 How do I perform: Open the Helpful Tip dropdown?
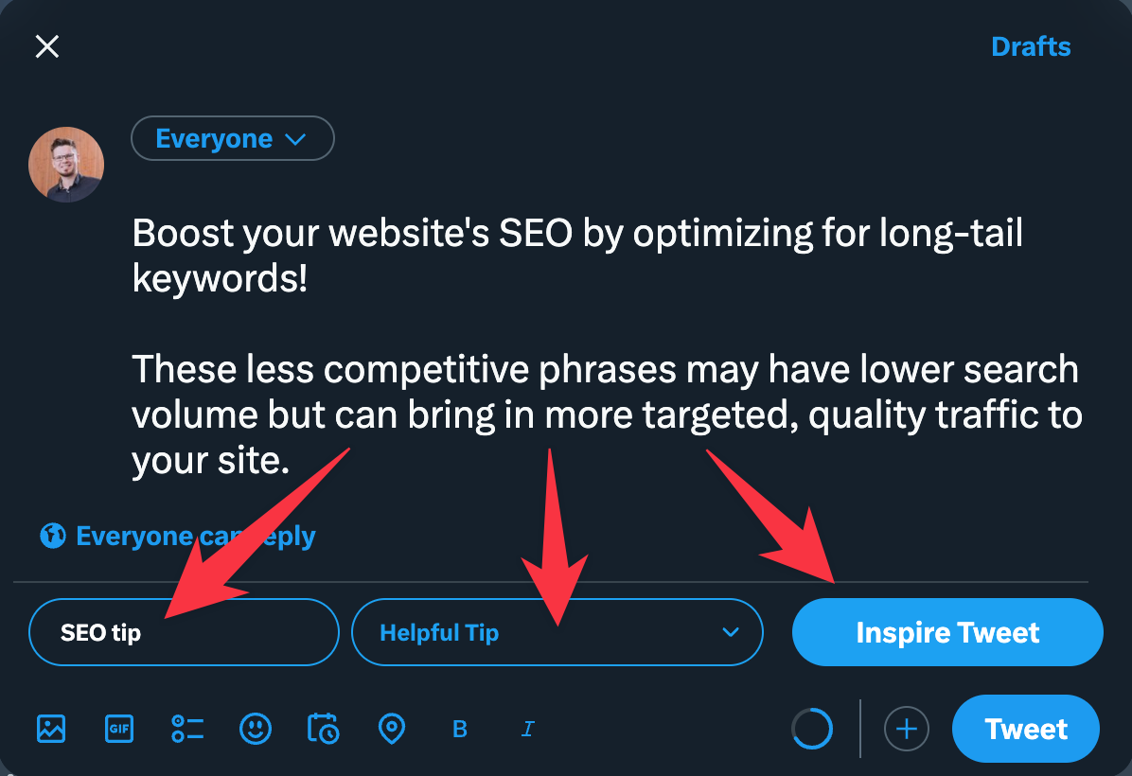pos(557,632)
